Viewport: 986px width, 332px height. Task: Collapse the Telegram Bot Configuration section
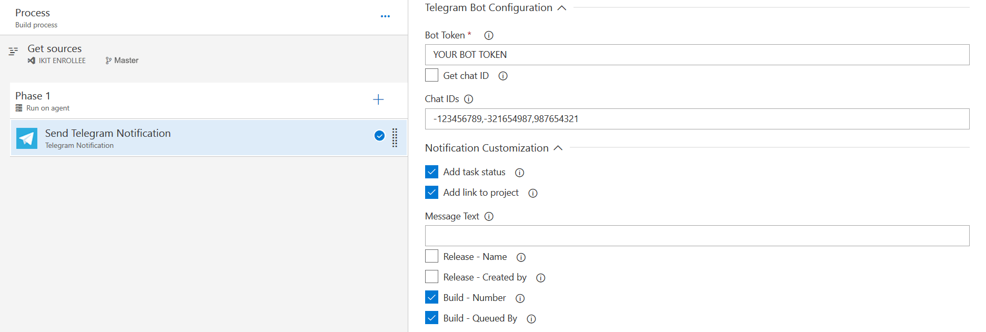pos(561,8)
